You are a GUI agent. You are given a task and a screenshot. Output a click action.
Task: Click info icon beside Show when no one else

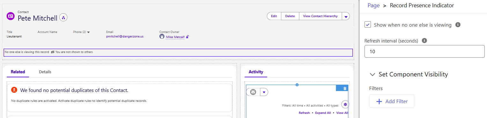tap(458, 25)
